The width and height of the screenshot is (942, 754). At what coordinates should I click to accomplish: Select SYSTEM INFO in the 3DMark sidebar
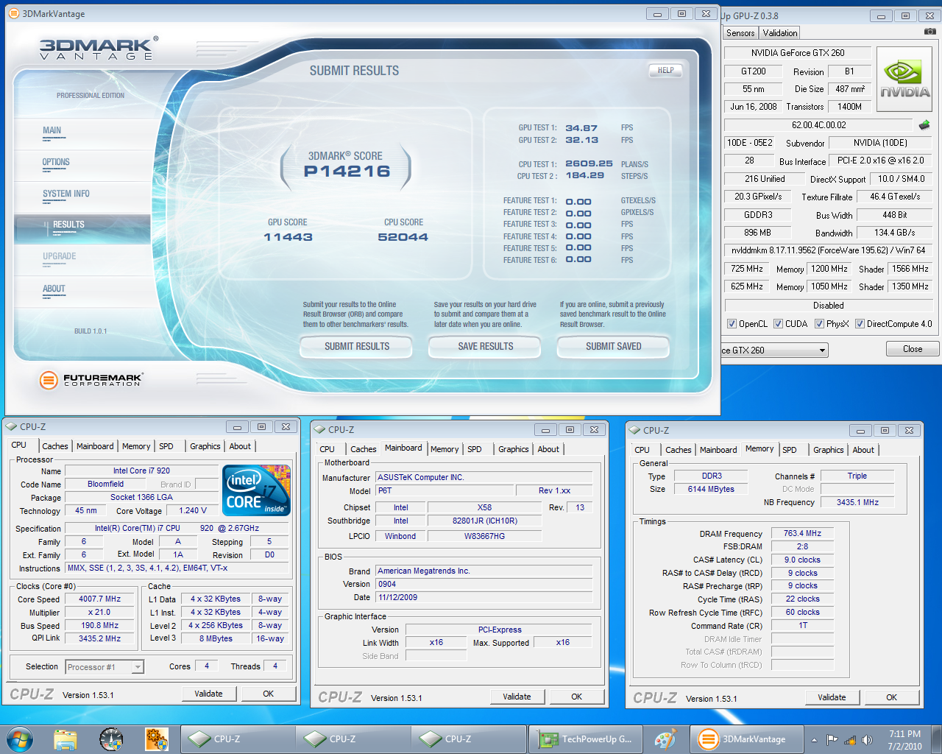tap(66, 194)
